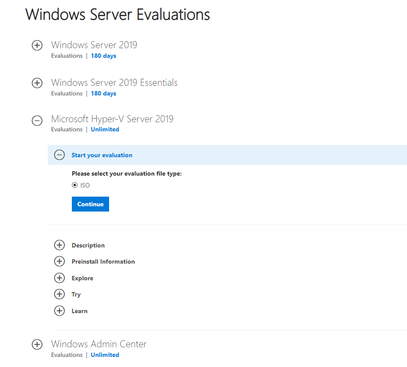Collapse Start your evaluation minus icon

pos(60,155)
